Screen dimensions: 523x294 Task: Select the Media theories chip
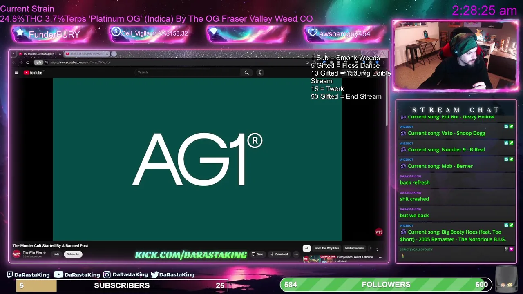(x=354, y=248)
